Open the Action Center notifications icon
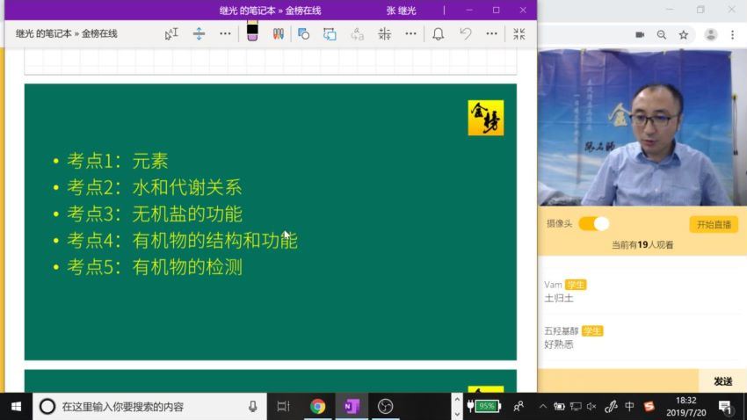Viewport: 747px width, 420px height. tap(726, 407)
